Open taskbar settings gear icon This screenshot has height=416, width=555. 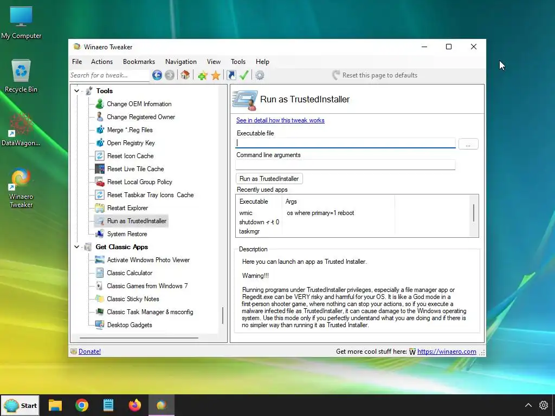(x=543, y=405)
